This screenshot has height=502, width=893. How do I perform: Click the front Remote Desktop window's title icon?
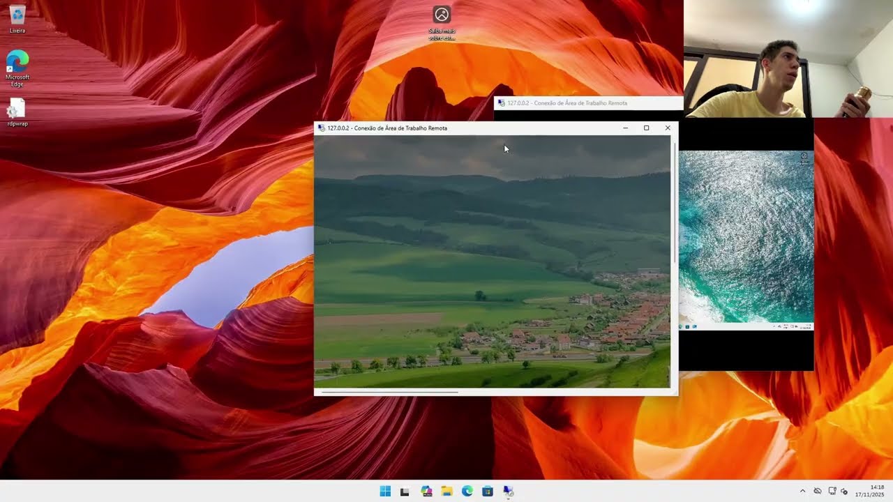pos(321,128)
